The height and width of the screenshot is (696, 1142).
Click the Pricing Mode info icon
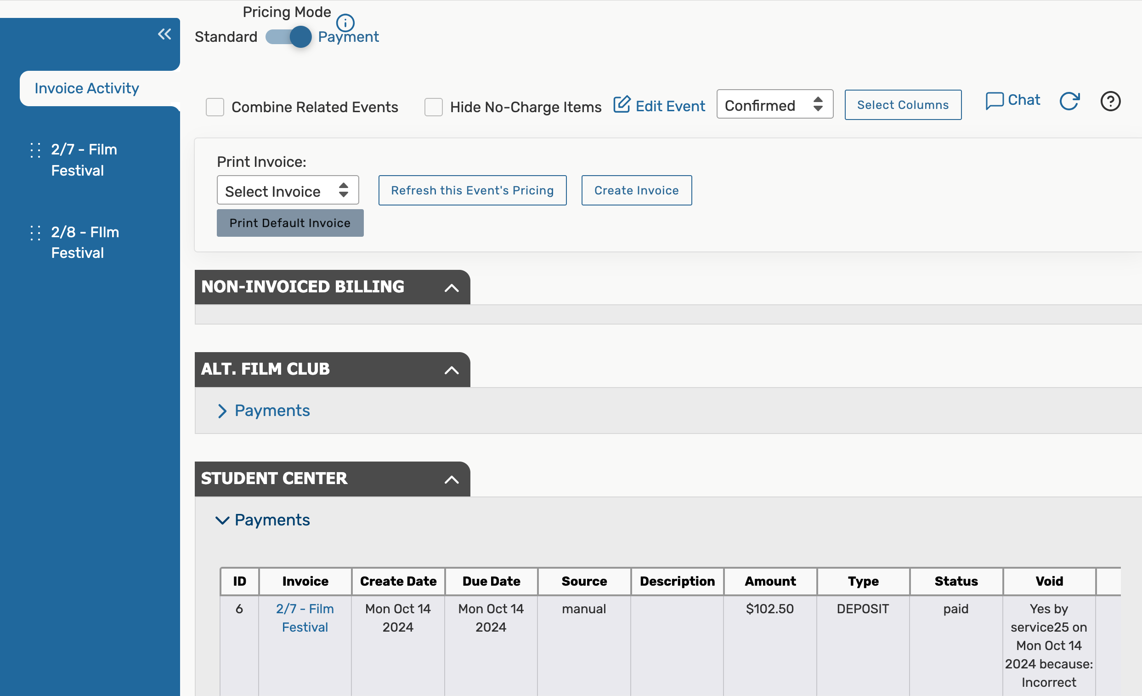tap(345, 22)
